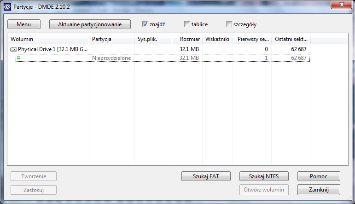Click the Wskaźniki column header

click(217, 39)
